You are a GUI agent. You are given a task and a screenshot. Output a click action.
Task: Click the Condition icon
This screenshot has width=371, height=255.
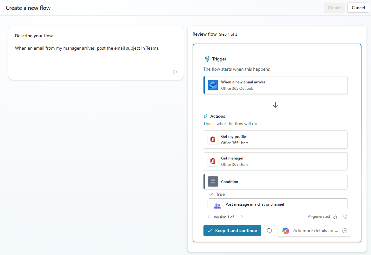pyautogui.click(x=213, y=181)
